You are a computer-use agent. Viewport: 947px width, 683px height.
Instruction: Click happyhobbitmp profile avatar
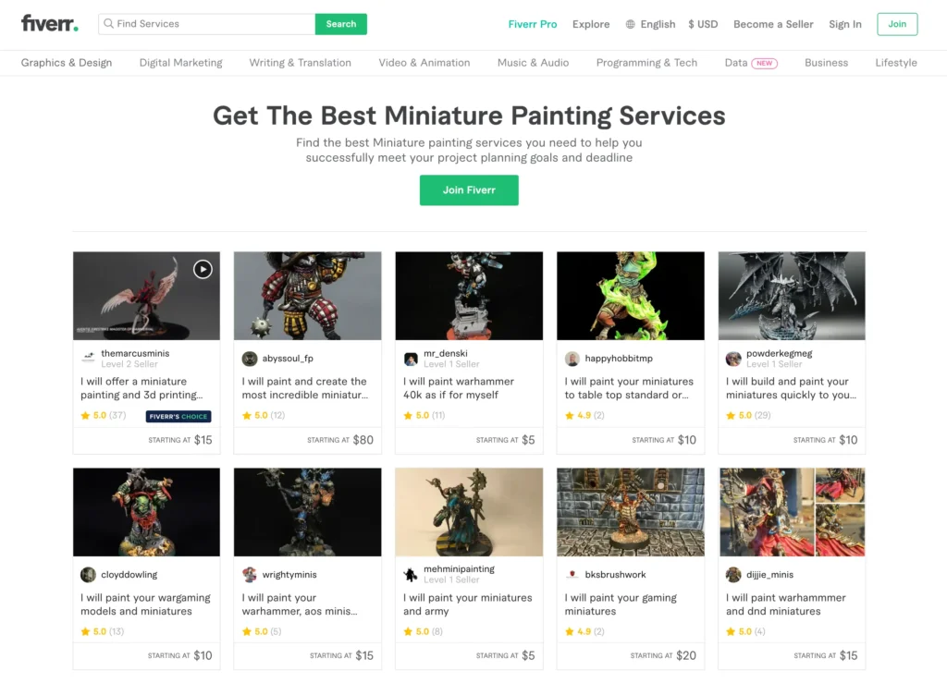click(572, 359)
